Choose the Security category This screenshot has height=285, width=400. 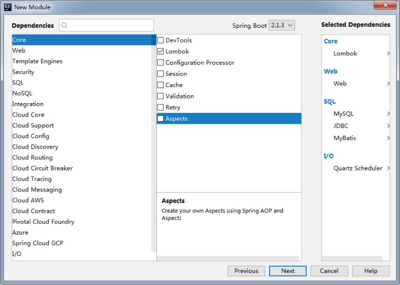click(82, 72)
